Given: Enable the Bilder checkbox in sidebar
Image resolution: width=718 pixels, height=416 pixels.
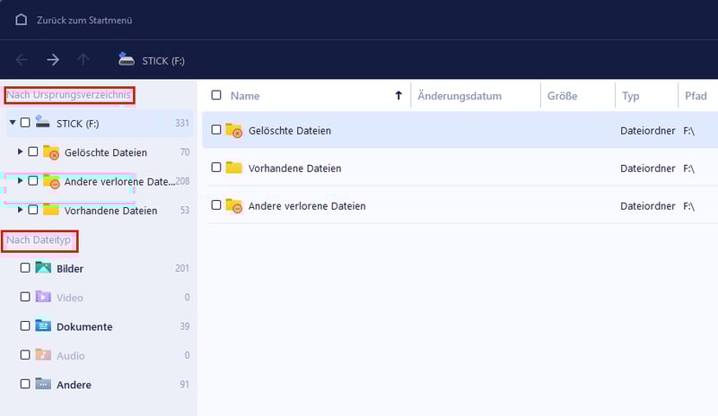Looking at the screenshot, I should (x=25, y=268).
